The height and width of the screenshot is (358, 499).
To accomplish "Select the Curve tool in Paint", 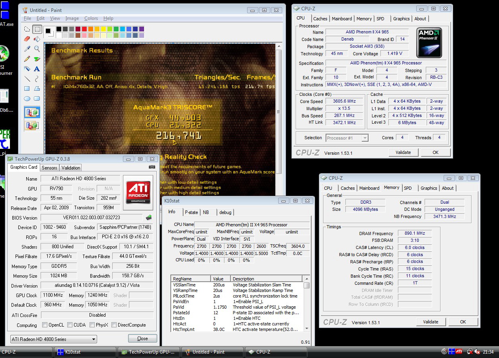I will point(37,79).
